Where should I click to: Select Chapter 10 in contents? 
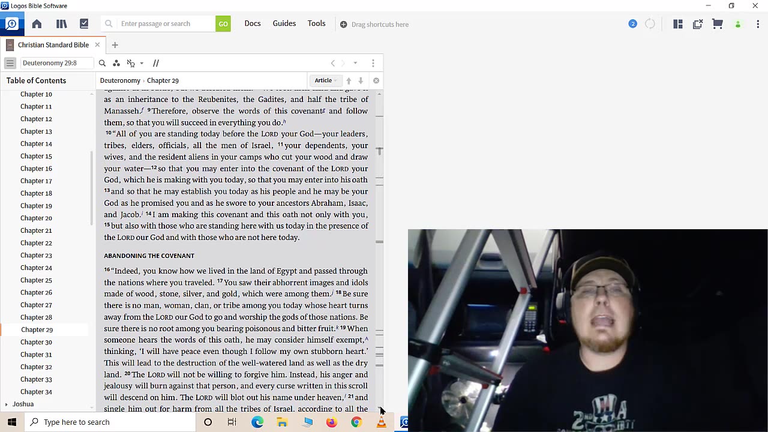(x=36, y=94)
